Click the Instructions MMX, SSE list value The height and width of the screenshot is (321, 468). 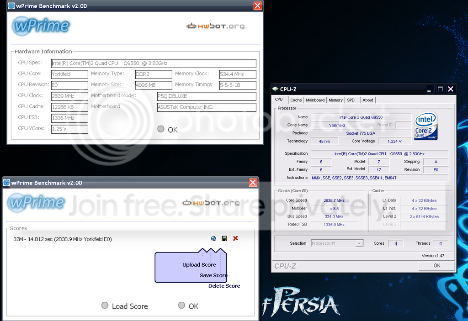coord(380,178)
